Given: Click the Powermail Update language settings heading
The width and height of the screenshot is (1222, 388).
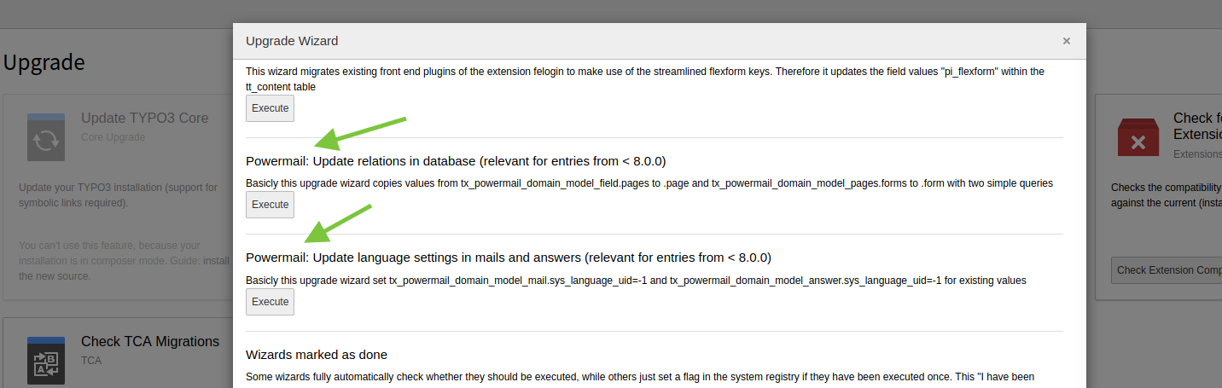Looking at the screenshot, I should (508, 258).
